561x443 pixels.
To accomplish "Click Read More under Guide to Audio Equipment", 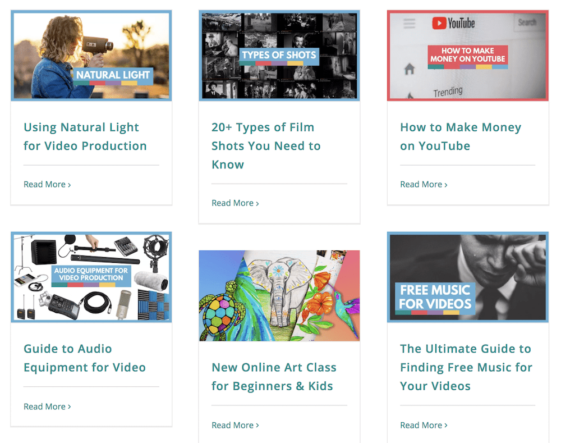I will [x=47, y=407].
